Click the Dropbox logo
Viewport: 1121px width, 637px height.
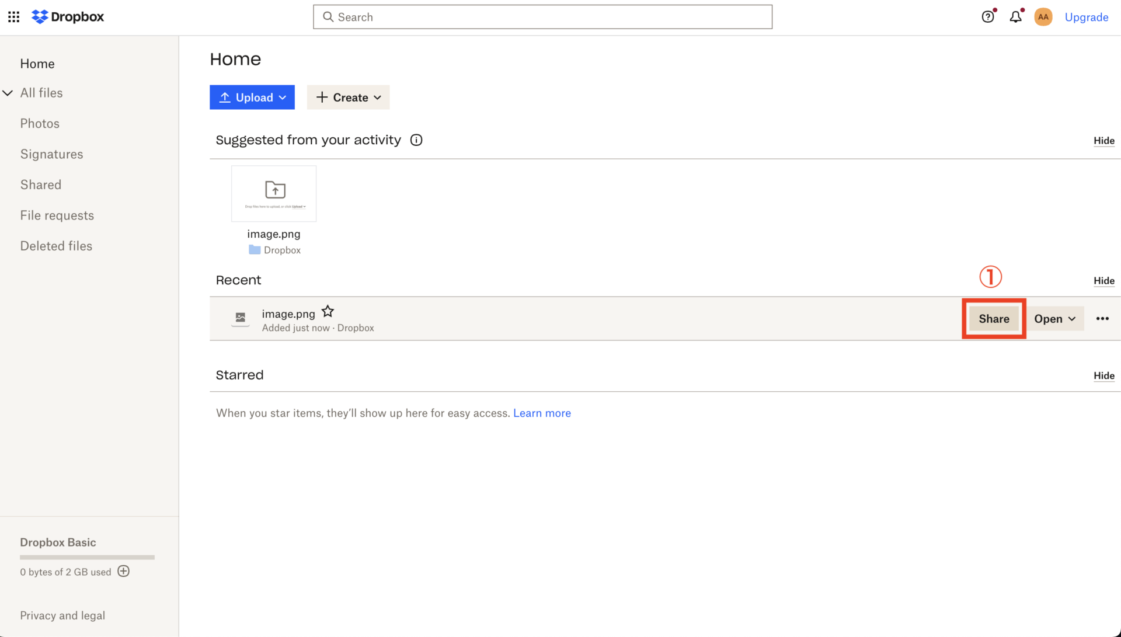tap(67, 16)
